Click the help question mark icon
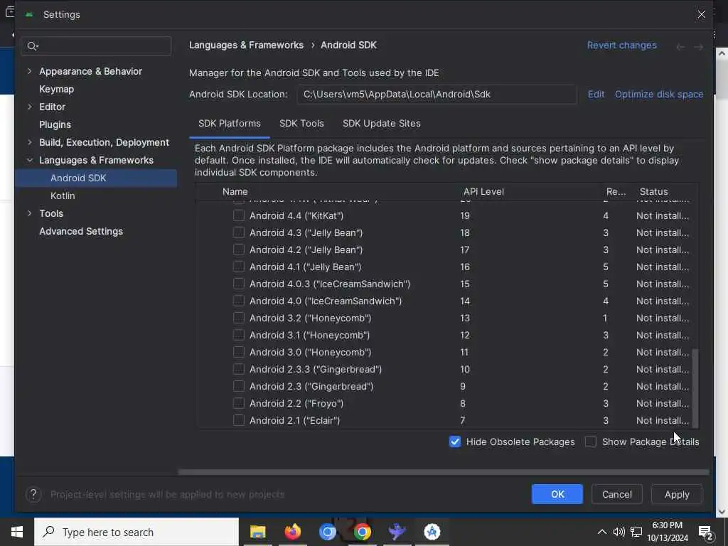The height and width of the screenshot is (546, 728). 33,495
